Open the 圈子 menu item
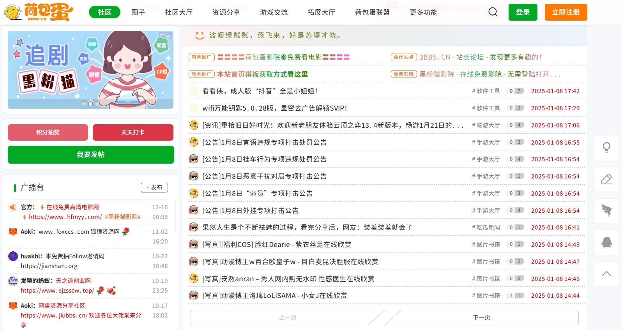The height and width of the screenshot is (330, 622). click(x=138, y=12)
